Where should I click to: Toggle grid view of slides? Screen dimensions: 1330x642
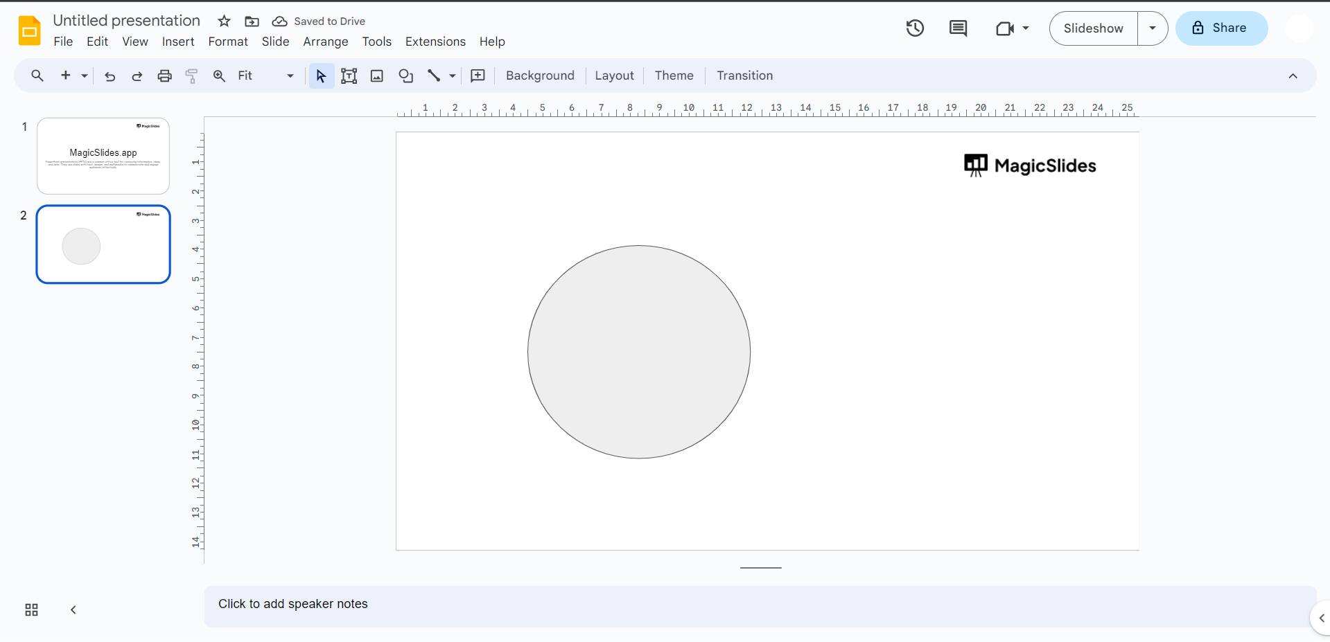point(31,609)
